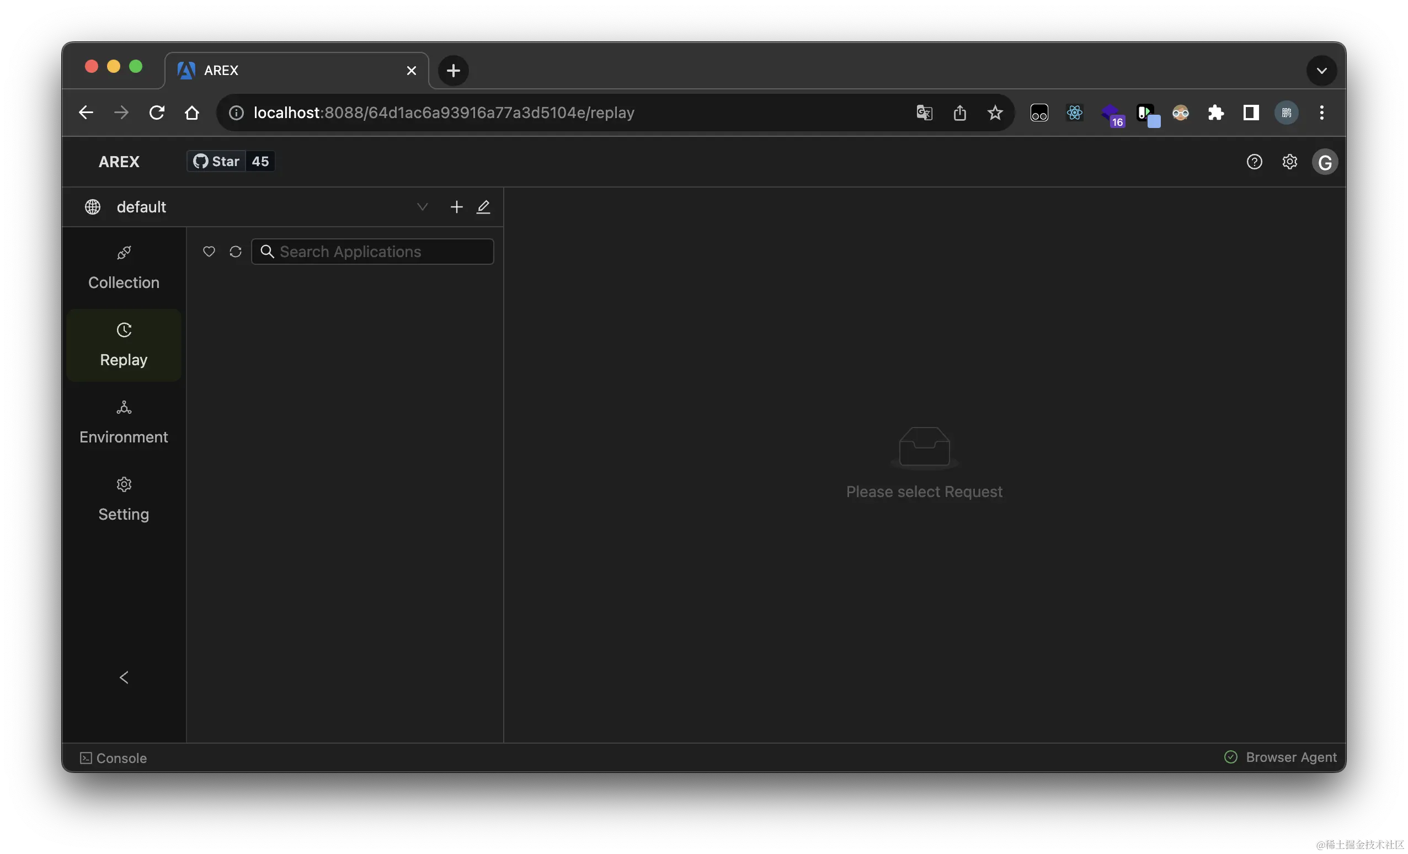Bookmark page with star icon
Screen dimensions: 1408x854
(995, 113)
